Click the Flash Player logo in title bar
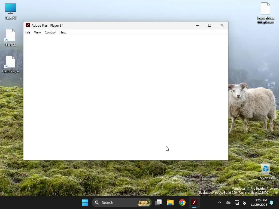Viewport: 279px width, 209px height. coord(28,25)
